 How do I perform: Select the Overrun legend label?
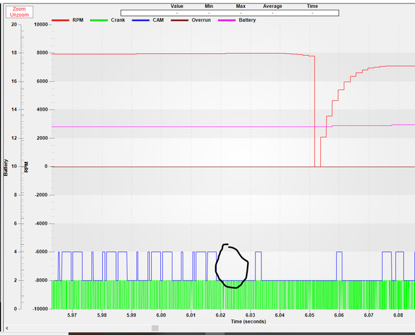pos(201,20)
